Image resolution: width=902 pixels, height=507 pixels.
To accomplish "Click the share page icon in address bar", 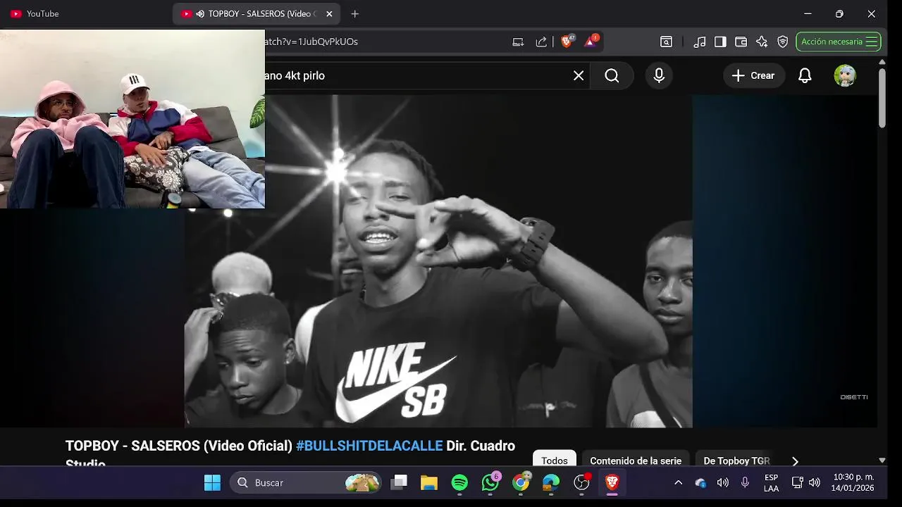I will (541, 42).
